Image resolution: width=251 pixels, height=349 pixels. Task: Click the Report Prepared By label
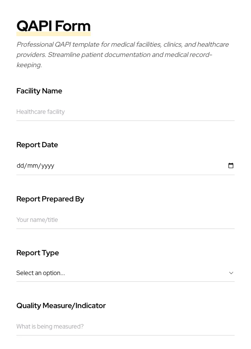point(50,199)
